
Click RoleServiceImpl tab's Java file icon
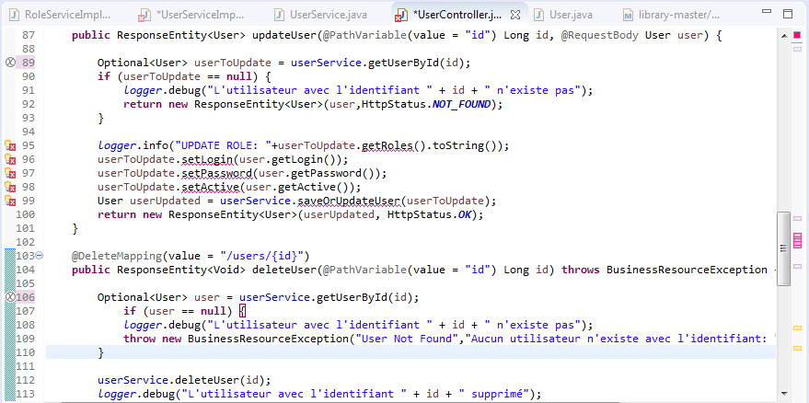tap(15, 15)
